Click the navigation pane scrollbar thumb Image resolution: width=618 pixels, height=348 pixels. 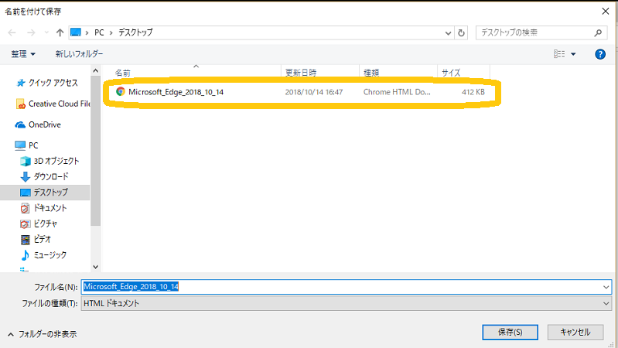[x=95, y=151]
